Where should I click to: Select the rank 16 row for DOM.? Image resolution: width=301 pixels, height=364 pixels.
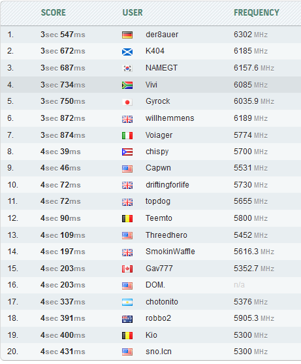click(151, 285)
